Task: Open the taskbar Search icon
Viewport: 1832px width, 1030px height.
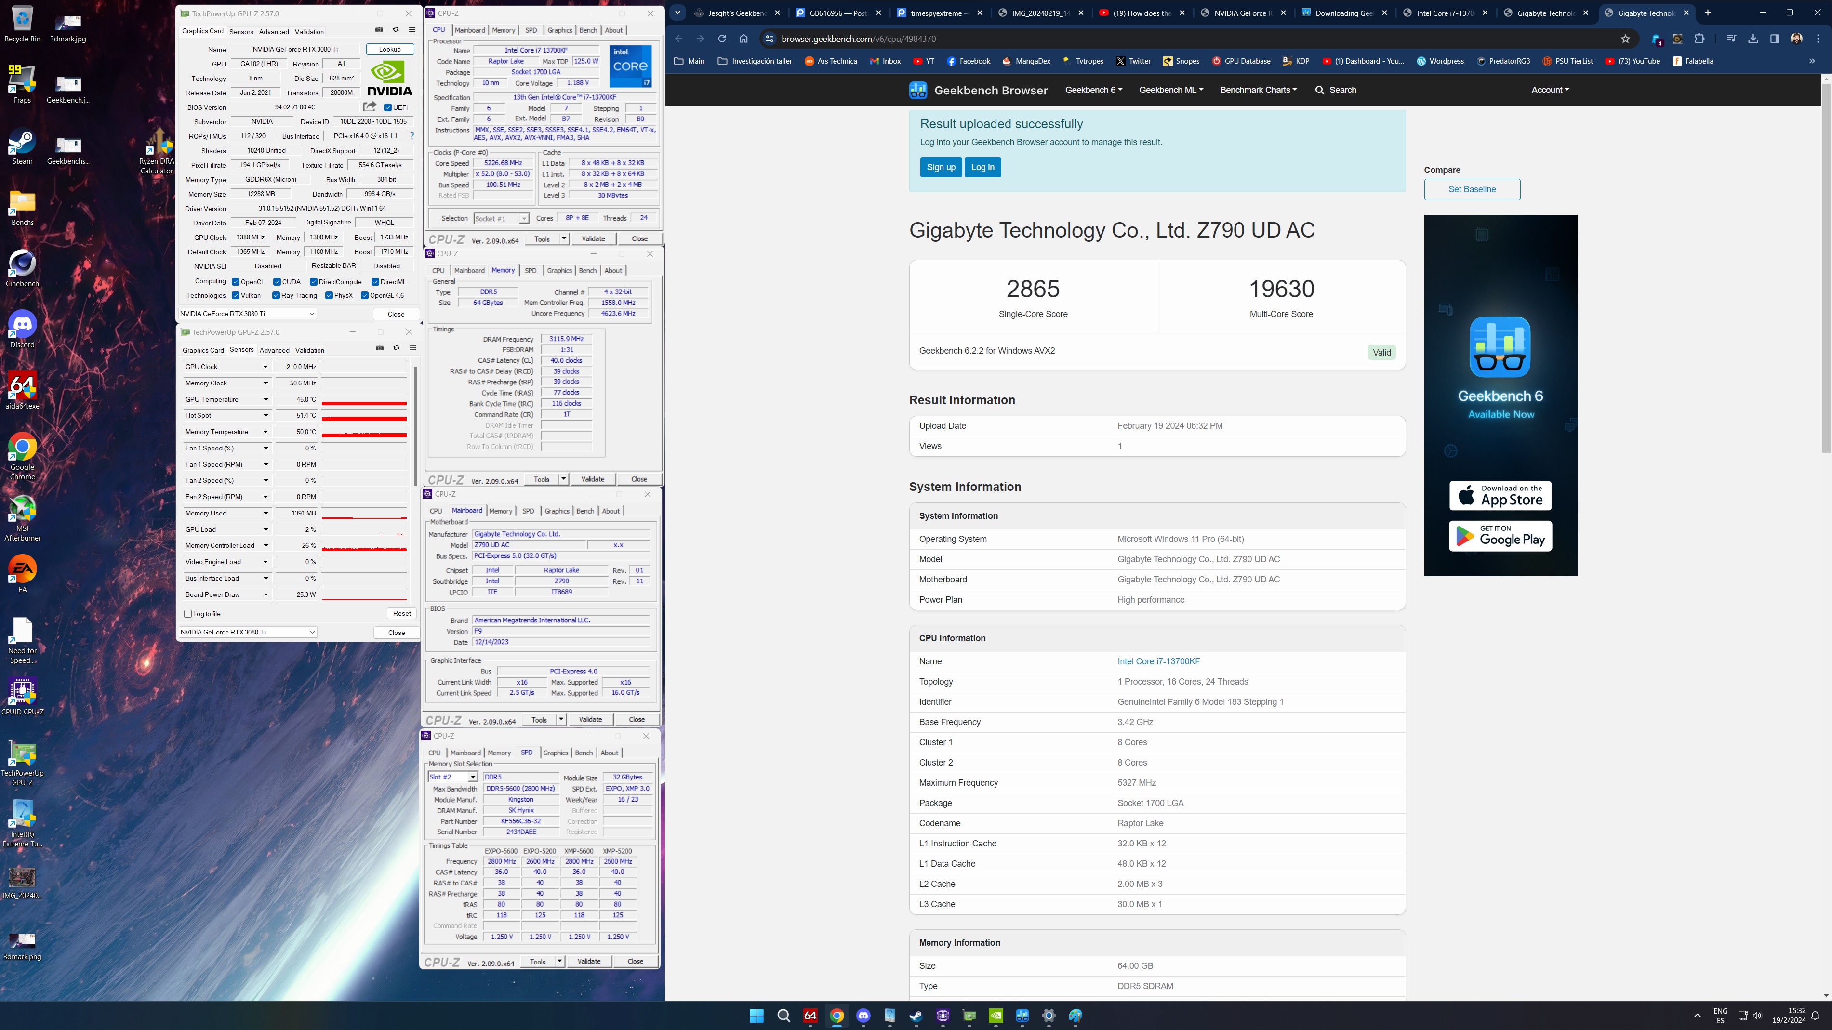Action: point(783,1016)
